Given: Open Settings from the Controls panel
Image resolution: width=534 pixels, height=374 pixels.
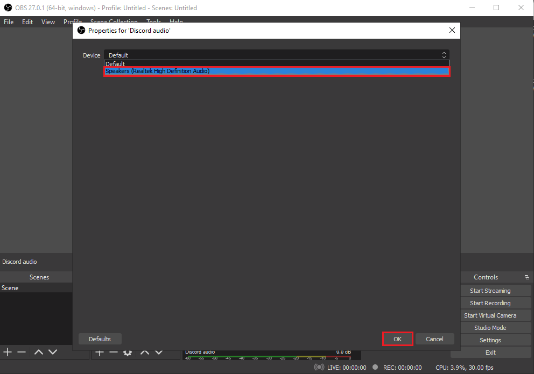Looking at the screenshot, I should pos(490,340).
